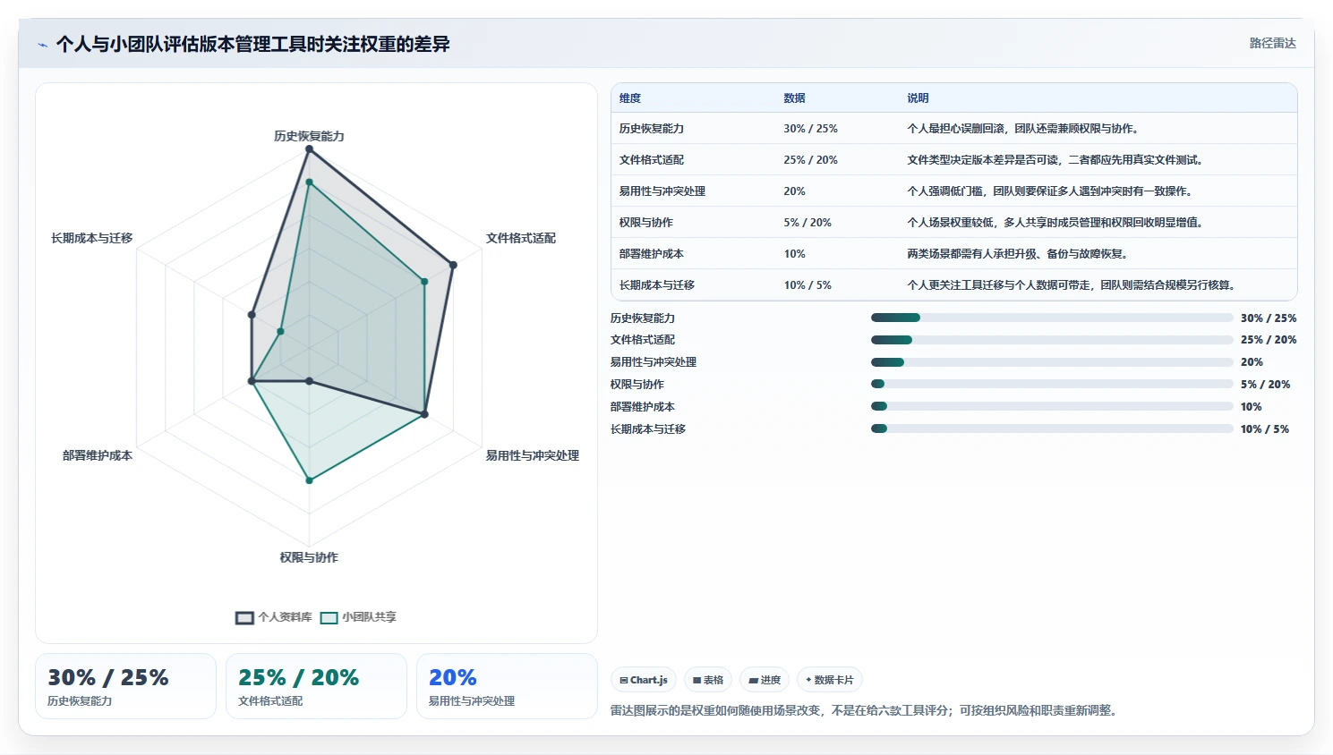Screen dimensions: 1333x755
Task: Select the 数据卡片 tag chip
Action: click(x=829, y=680)
